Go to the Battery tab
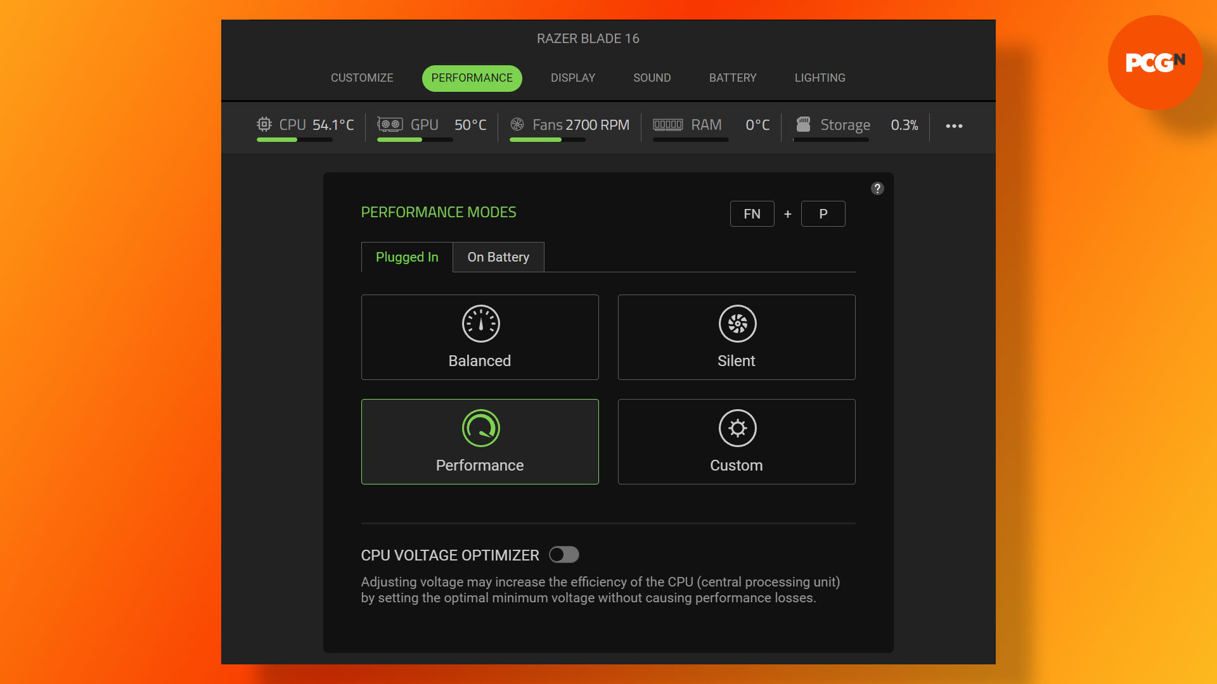This screenshot has height=684, width=1217. 733,78
